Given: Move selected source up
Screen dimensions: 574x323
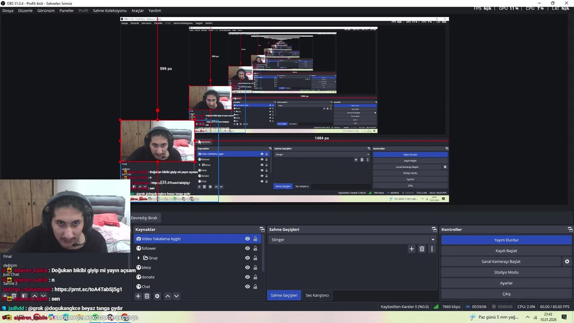Looking at the screenshot, I should [x=167, y=296].
